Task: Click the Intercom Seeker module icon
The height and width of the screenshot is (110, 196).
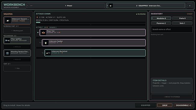Action: point(46,43)
